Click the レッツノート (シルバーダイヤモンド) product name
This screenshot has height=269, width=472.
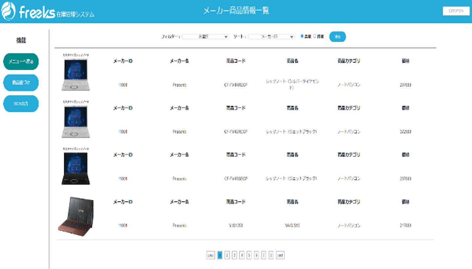tap(292, 84)
